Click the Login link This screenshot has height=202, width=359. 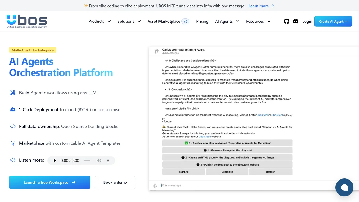(307, 21)
